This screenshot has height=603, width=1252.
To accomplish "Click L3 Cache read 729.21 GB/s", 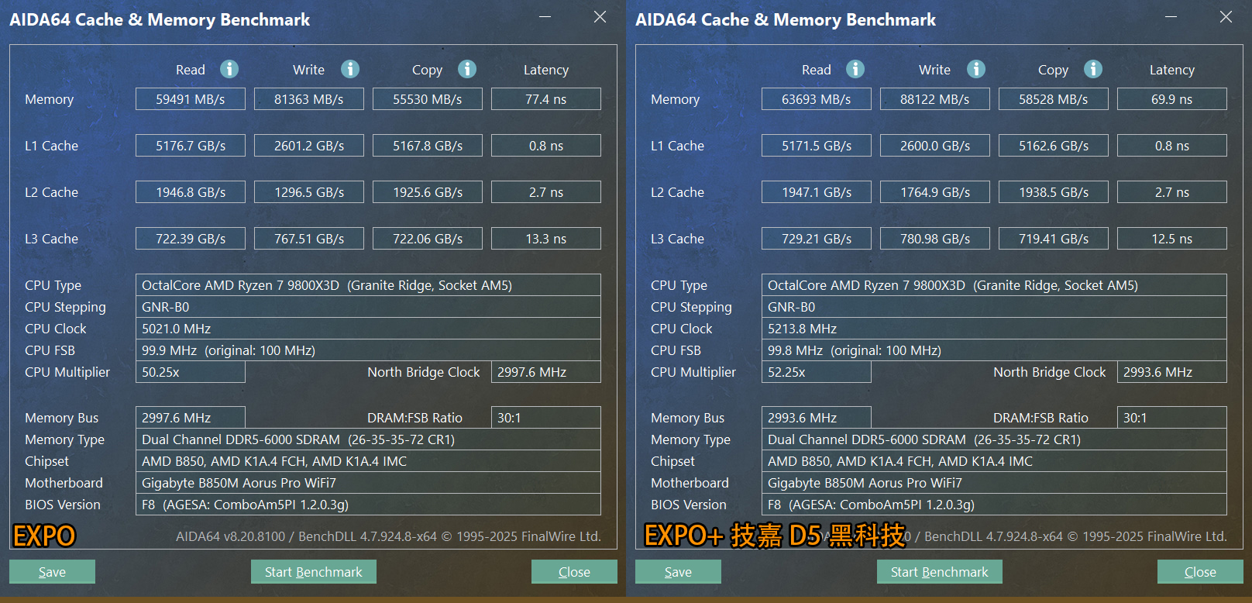I will [x=817, y=239].
